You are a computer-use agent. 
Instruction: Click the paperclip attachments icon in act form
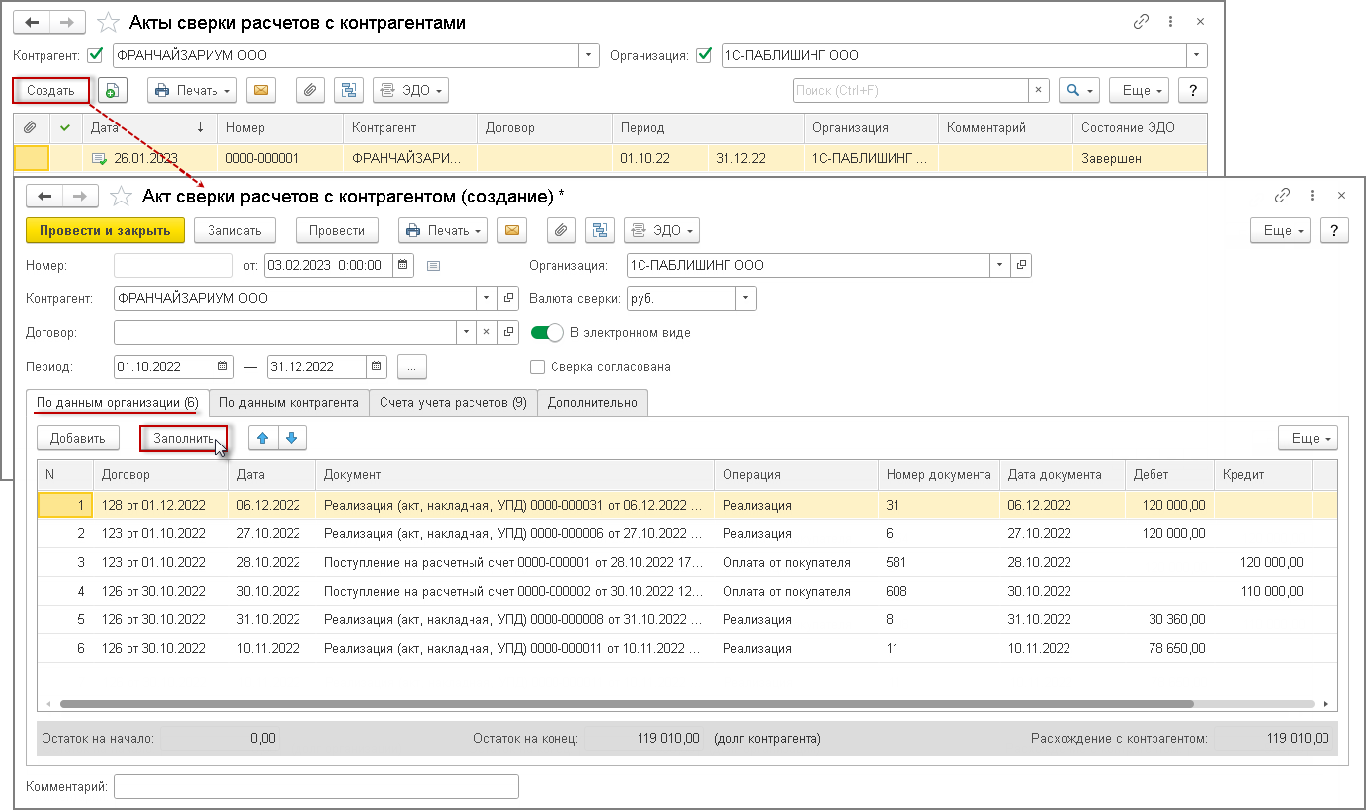tap(561, 230)
